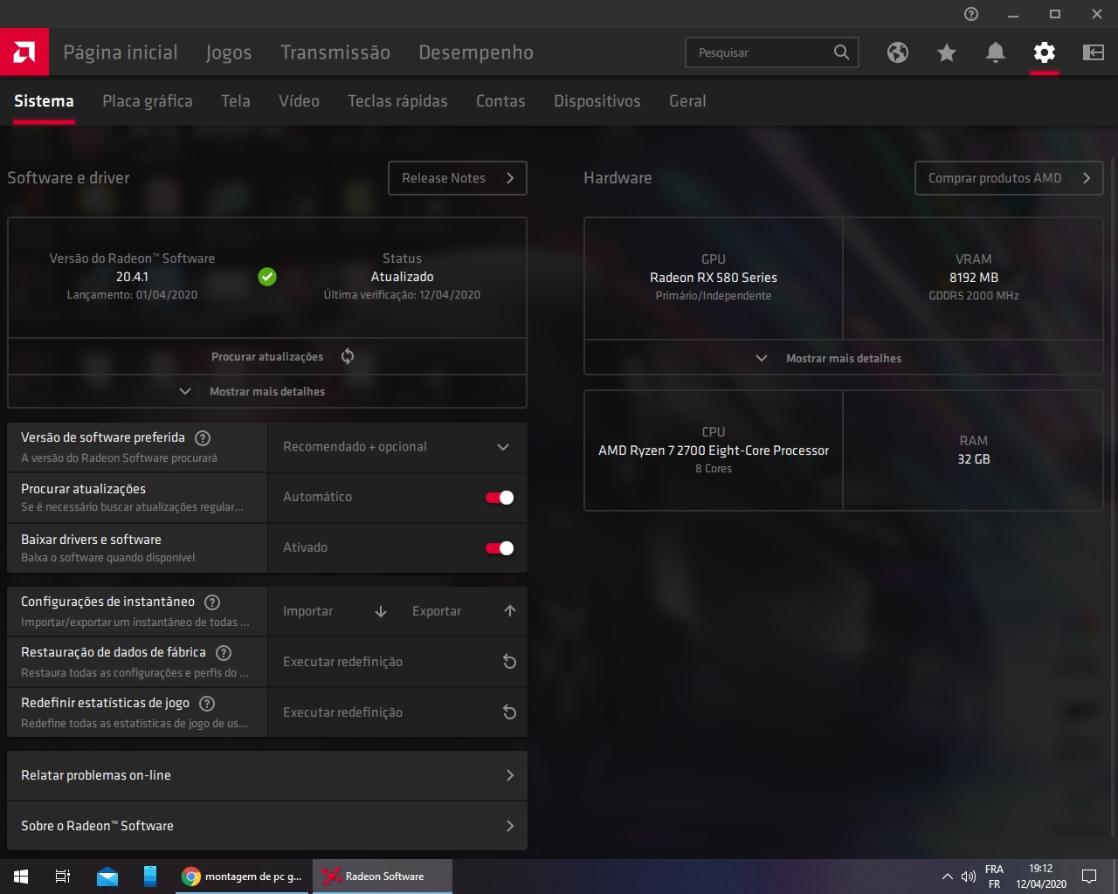Screen dimensions: 1118x894
Task: Open the web browser globe icon
Action: [897, 52]
